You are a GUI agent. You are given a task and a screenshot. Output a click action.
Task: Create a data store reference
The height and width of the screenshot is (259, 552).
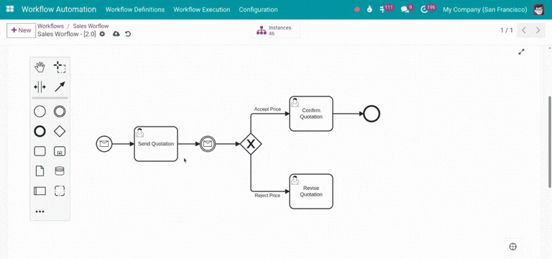(60, 171)
